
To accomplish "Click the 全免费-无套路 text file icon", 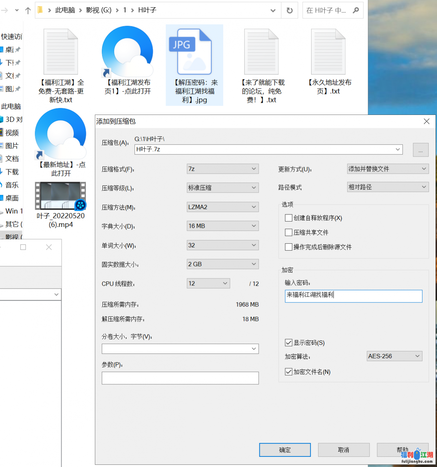I will coord(61,52).
